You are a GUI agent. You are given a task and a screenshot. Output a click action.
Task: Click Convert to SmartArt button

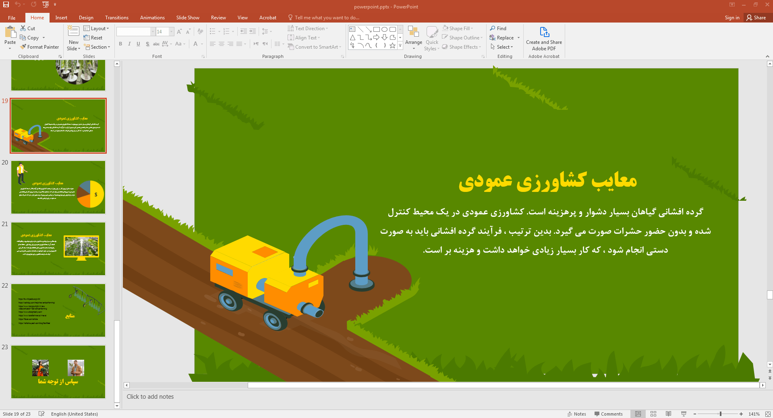coord(314,47)
